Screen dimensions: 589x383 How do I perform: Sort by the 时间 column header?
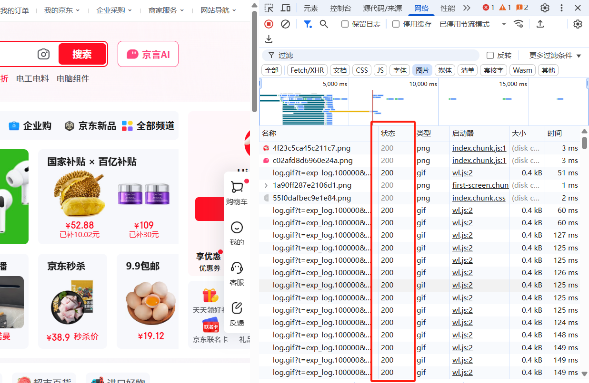[x=554, y=134]
